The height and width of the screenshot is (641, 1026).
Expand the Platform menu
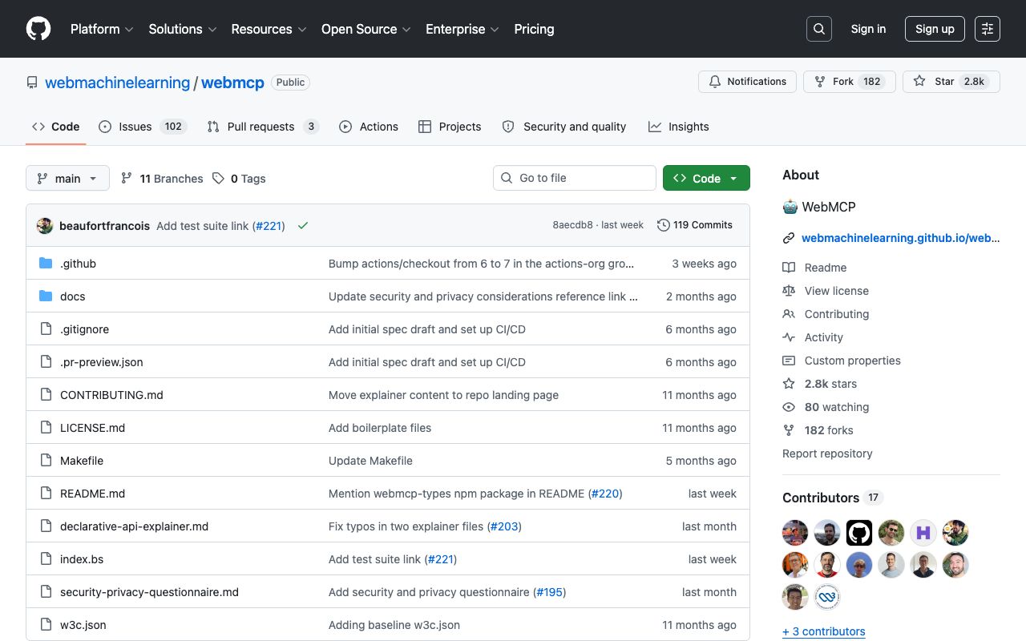[101, 29]
